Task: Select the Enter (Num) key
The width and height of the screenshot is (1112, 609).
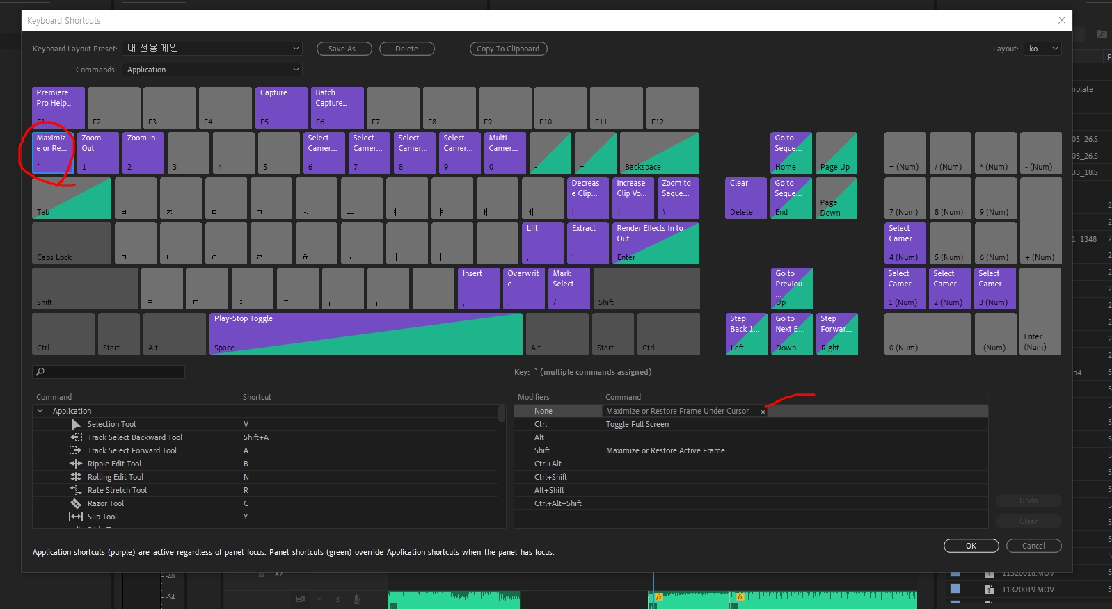Action: click(1041, 311)
